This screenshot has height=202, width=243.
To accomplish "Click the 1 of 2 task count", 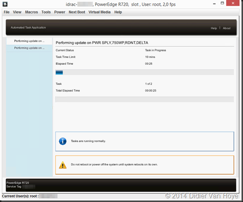I will click(149, 84).
